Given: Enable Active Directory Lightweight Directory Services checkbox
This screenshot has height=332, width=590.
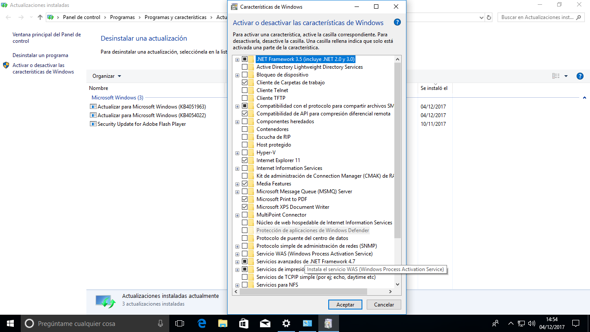Looking at the screenshot, I should (244, 67).
